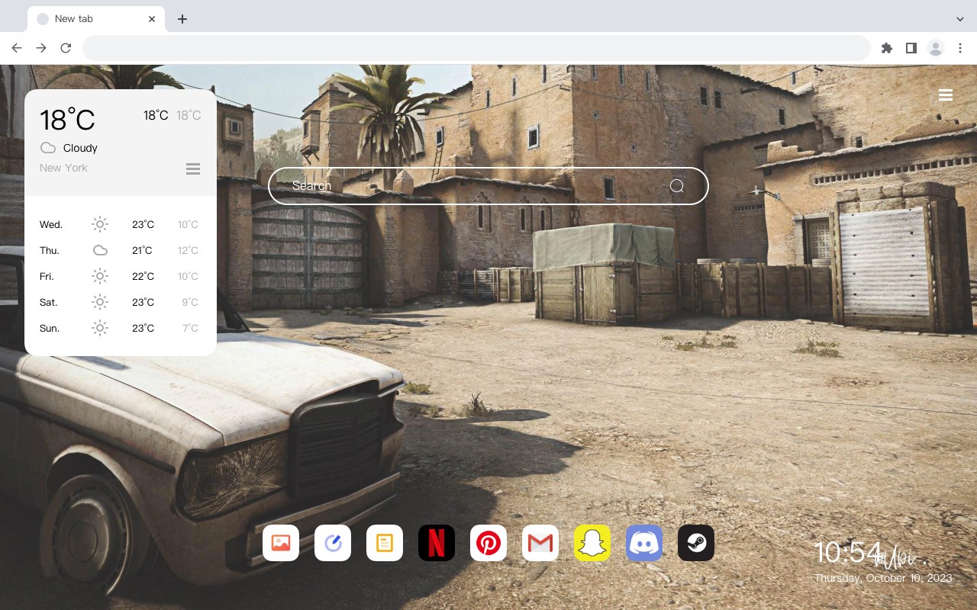
Task: Go forward to the next page
Action: click(x=41, y=48)
